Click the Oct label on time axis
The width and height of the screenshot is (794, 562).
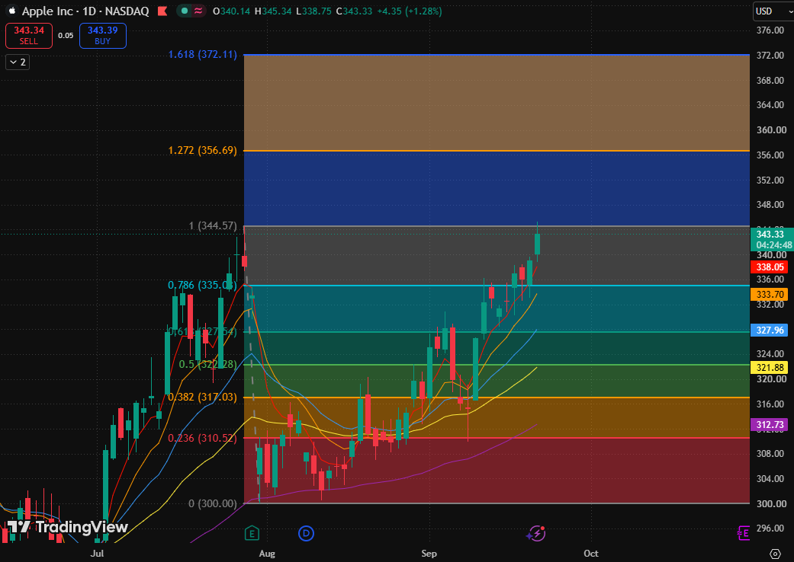point(591,554)
